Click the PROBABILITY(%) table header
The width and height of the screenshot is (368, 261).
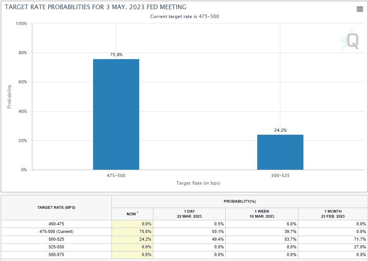point(240,201)
